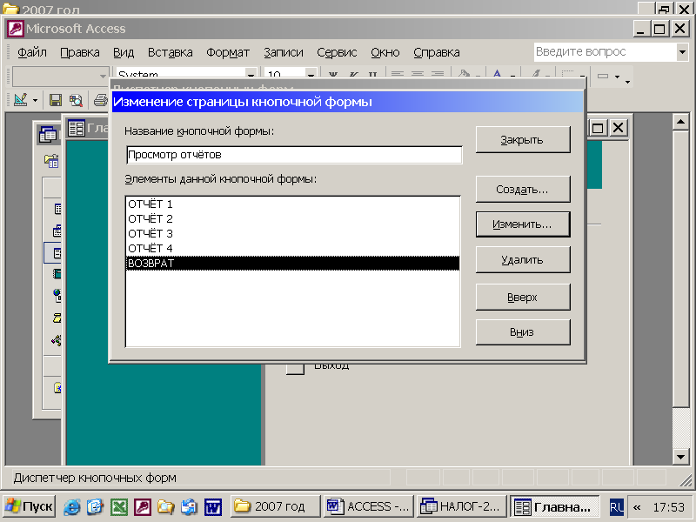The height and width of the screenshot is (522, 696).
Task: Click the special effect button icon
Action: click(x=603, y=76)
